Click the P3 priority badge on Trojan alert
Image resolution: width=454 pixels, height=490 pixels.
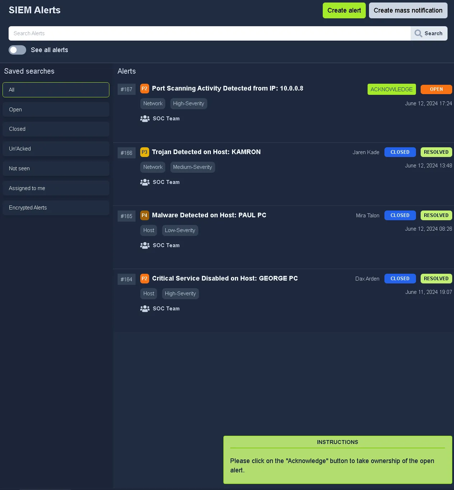tap(145, 152)
